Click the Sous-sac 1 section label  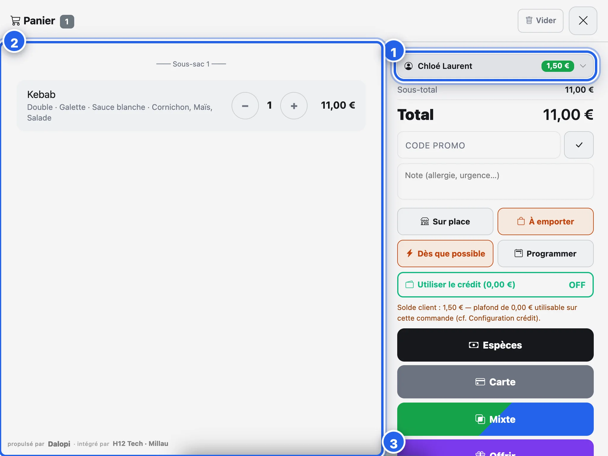[191, 64]
